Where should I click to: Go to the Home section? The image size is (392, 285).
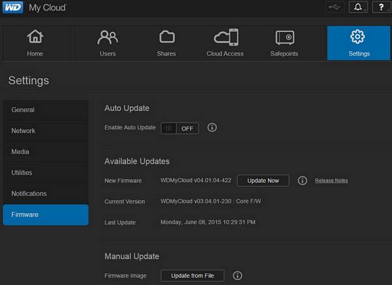coord(35,43)
